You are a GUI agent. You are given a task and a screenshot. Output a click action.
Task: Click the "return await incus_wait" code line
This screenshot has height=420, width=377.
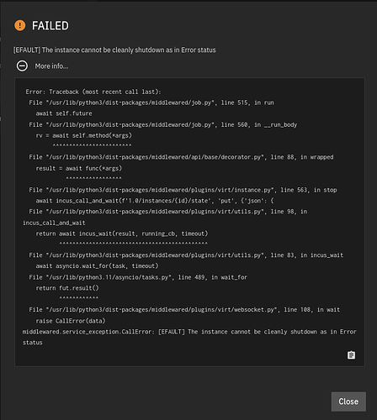coord(122,234)
